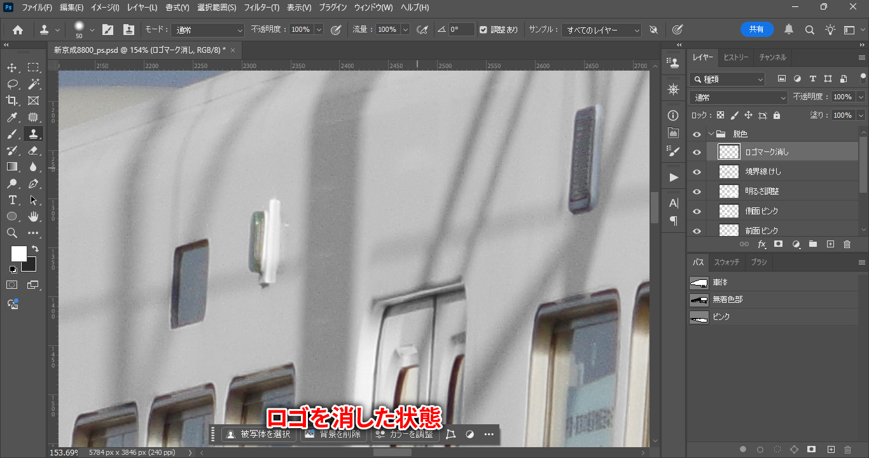The height and width of the screenshot is (458, 869).
Task: Select the Zoom tool
Action: click(x=12, y=233)
